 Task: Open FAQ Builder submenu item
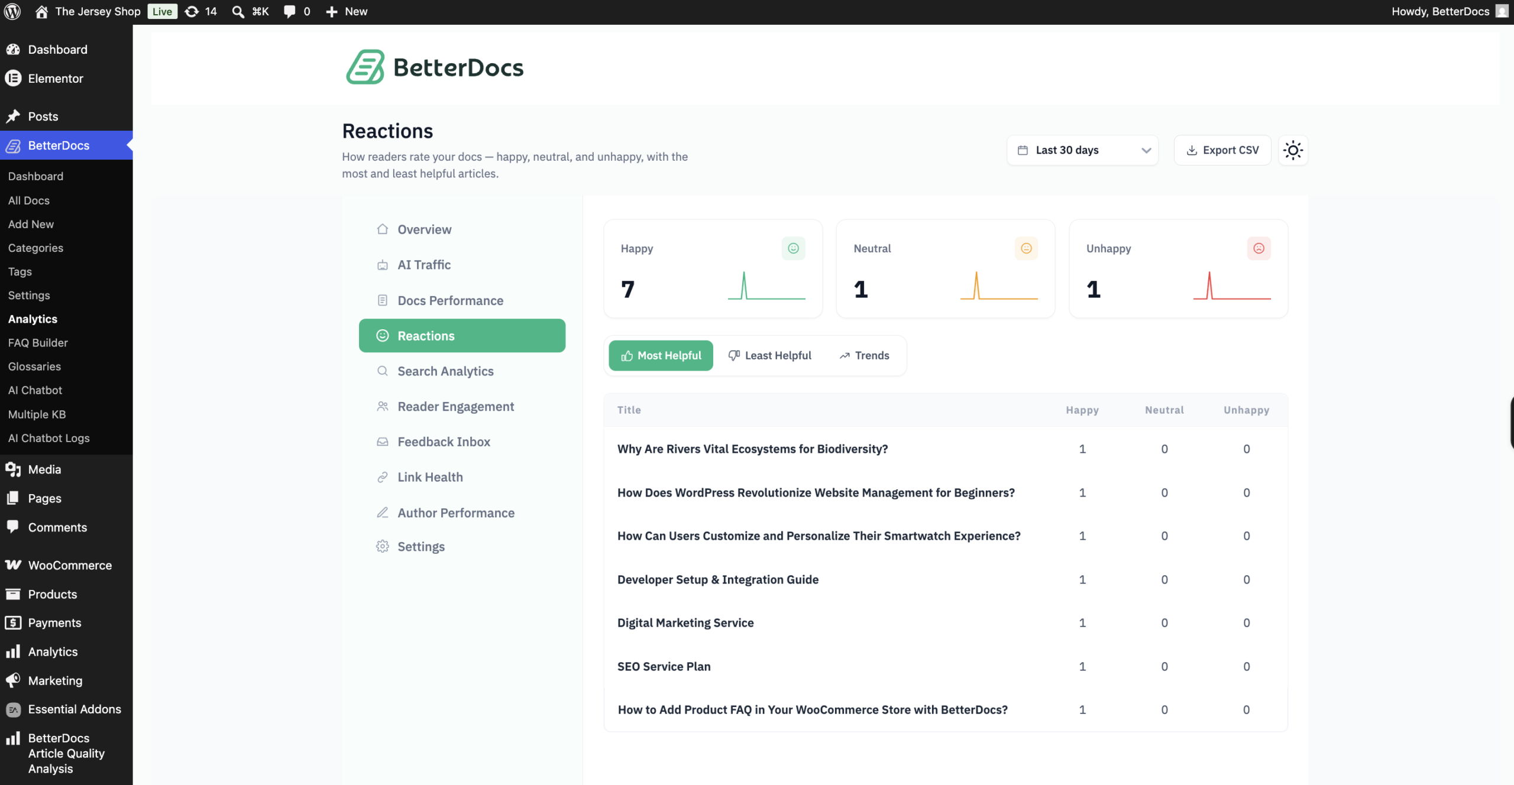[x=38, y=343]
